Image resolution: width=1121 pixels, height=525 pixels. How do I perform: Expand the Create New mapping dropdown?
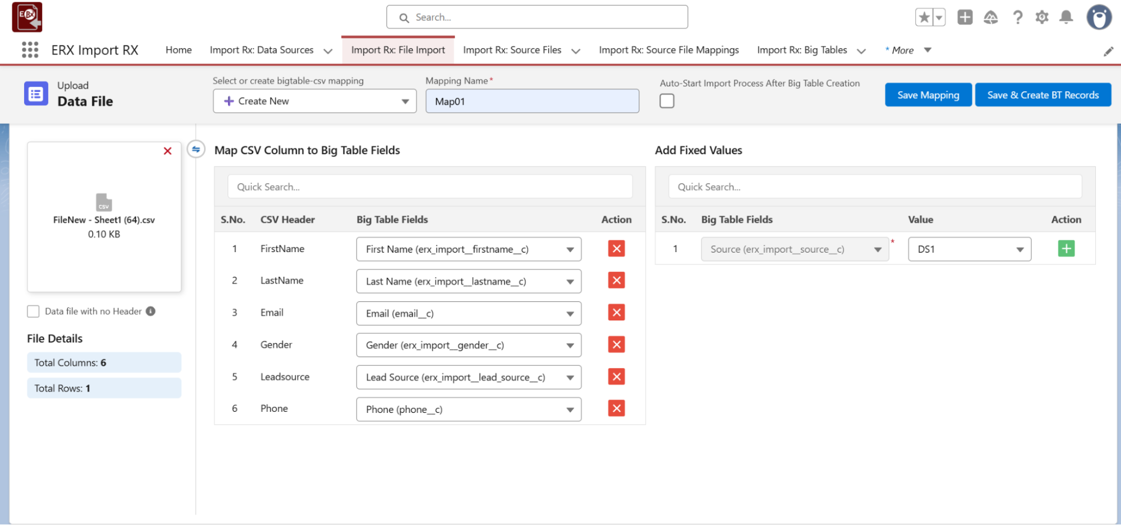315,101
